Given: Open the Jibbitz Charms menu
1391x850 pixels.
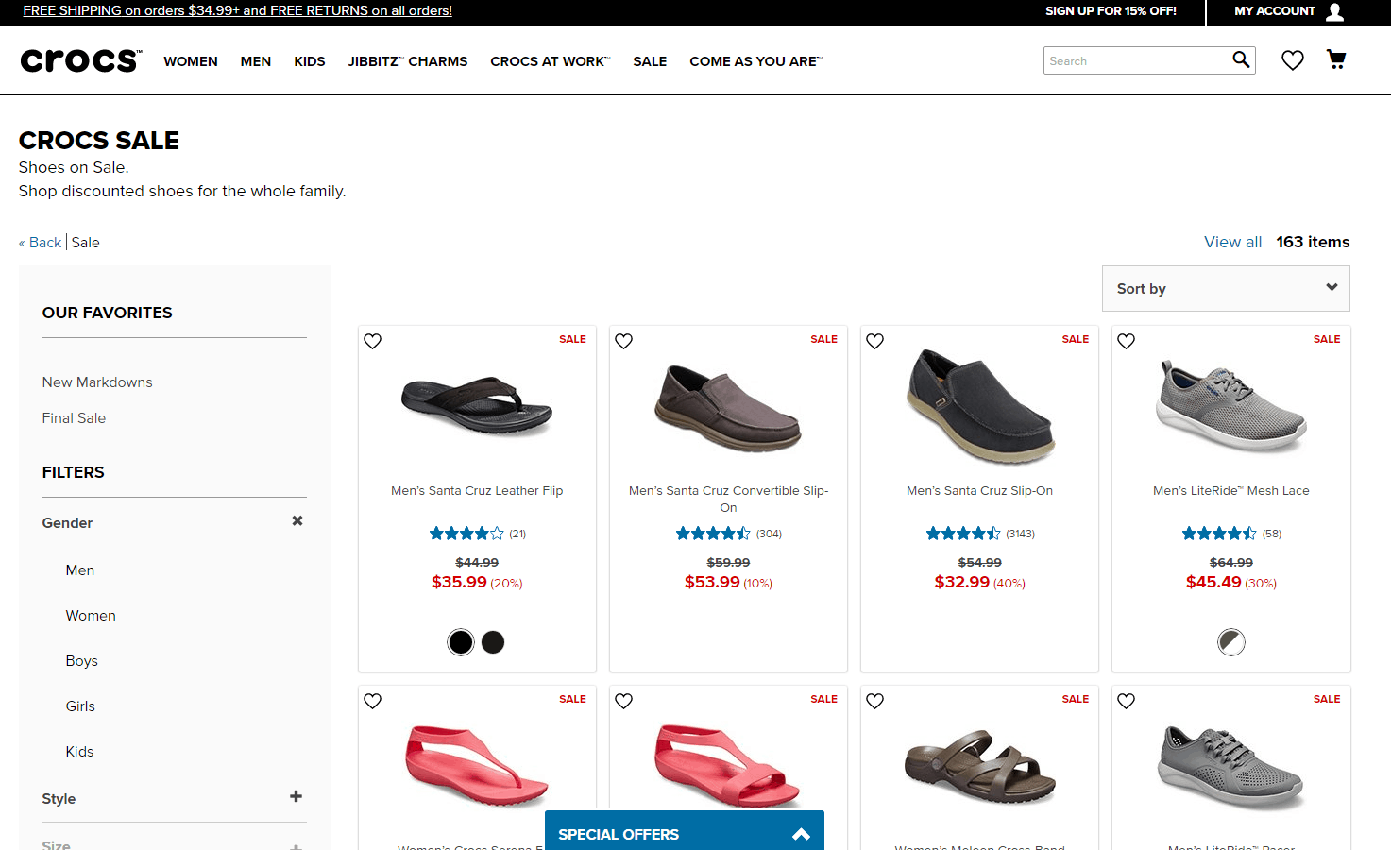Looking at the screenshot, I should pyautogui.click(x=408, y=61).
